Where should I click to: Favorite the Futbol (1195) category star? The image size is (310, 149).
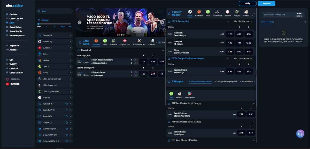(67, 104)
